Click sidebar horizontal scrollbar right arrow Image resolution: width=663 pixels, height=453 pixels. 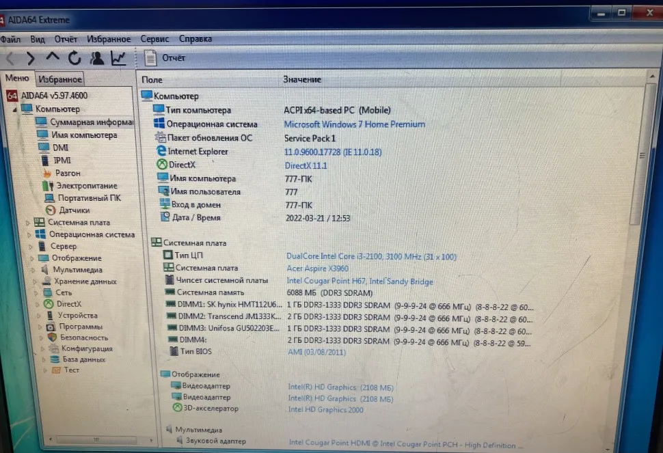151,440
